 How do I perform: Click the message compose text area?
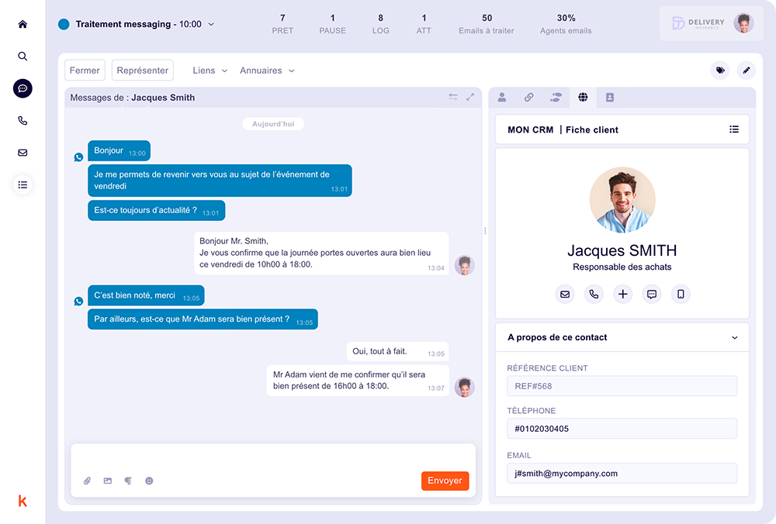pos(273,457)
